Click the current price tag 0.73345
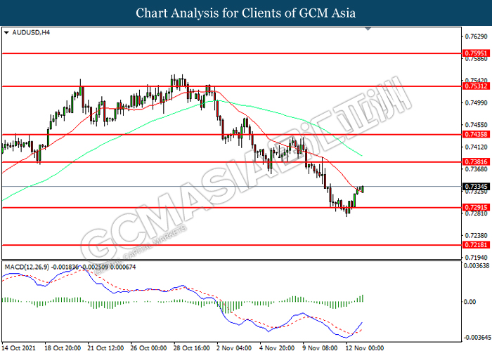The height and width of the screenshot is (351, 492). [476, 187]
